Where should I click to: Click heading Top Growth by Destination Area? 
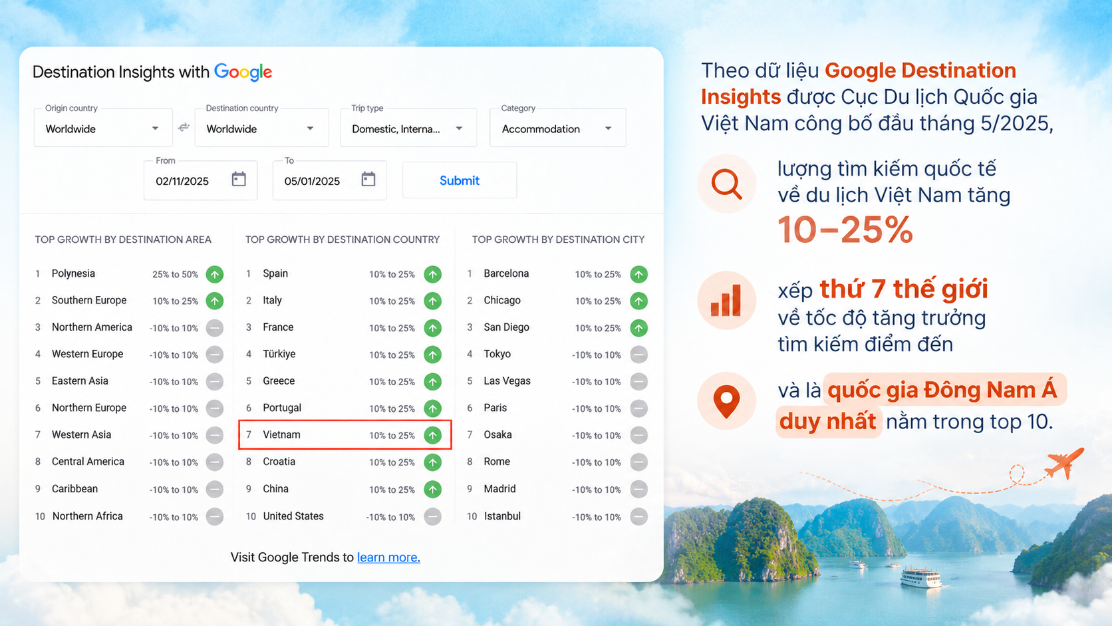click(x=123, y=239)
